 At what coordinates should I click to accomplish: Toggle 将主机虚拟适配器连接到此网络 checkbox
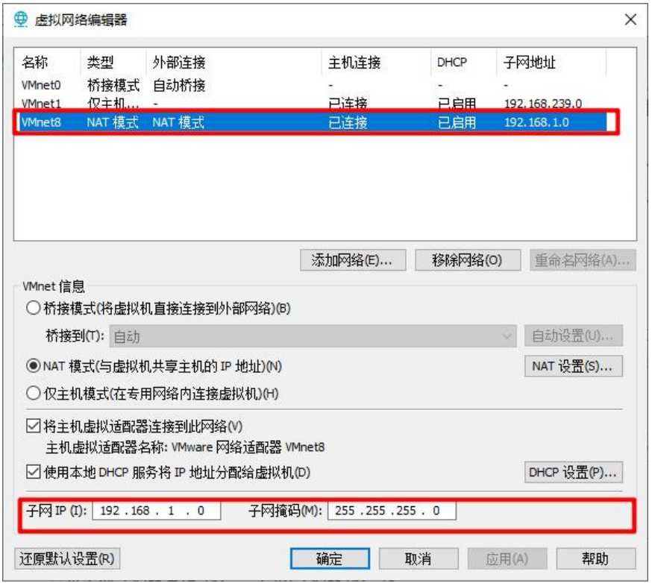point(34,426)
